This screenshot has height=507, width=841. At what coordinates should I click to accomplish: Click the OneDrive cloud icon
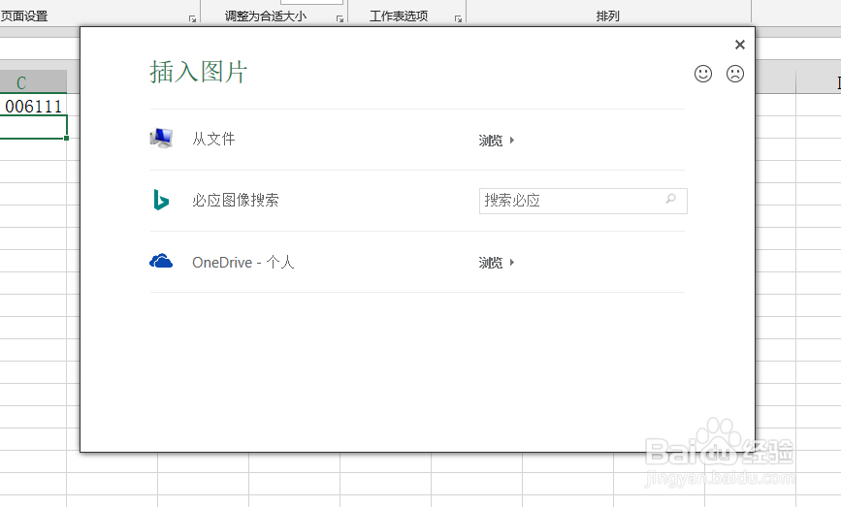(161, 262)
